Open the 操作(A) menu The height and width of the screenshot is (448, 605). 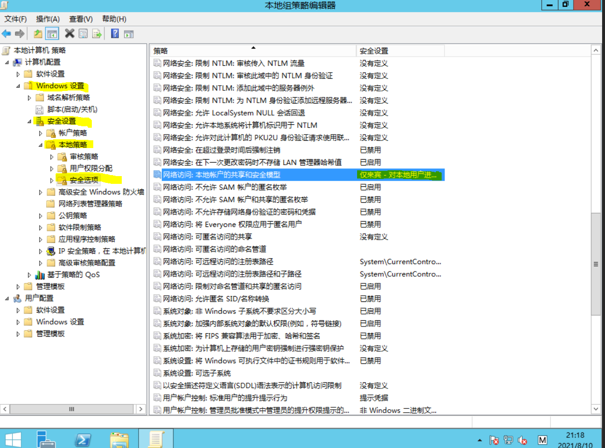(48, 19)
